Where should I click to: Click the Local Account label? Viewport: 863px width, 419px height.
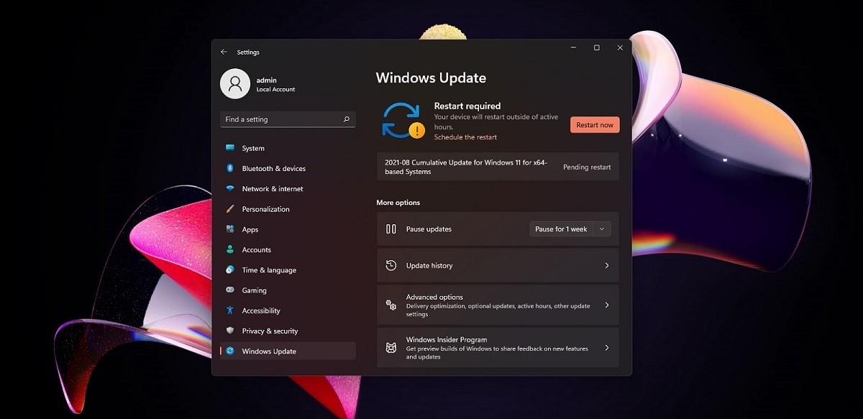275,90
